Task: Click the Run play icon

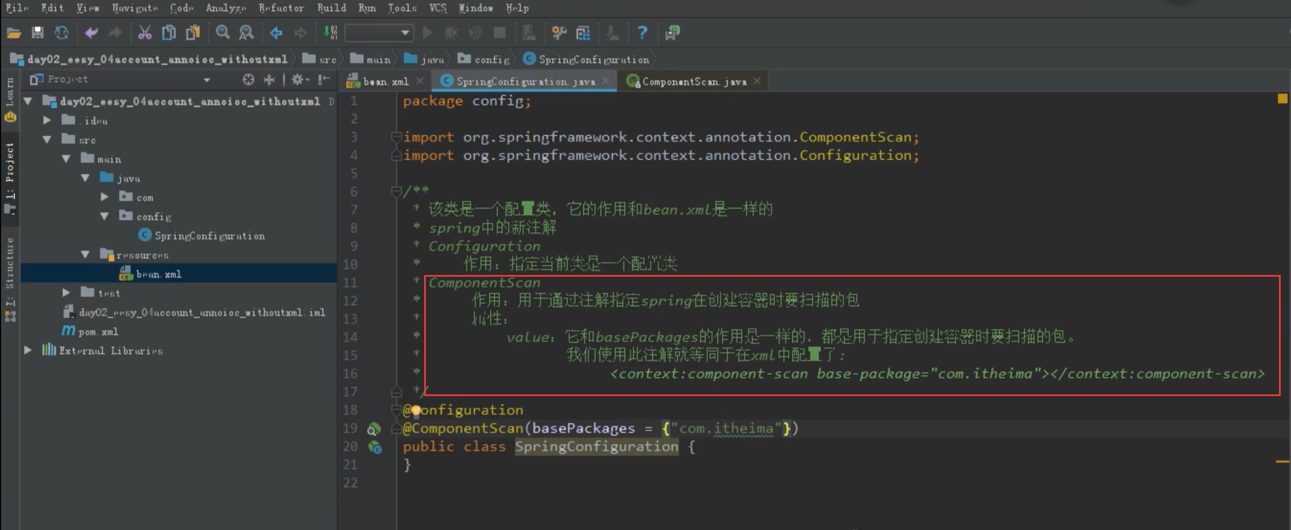Action: [427, 33]
